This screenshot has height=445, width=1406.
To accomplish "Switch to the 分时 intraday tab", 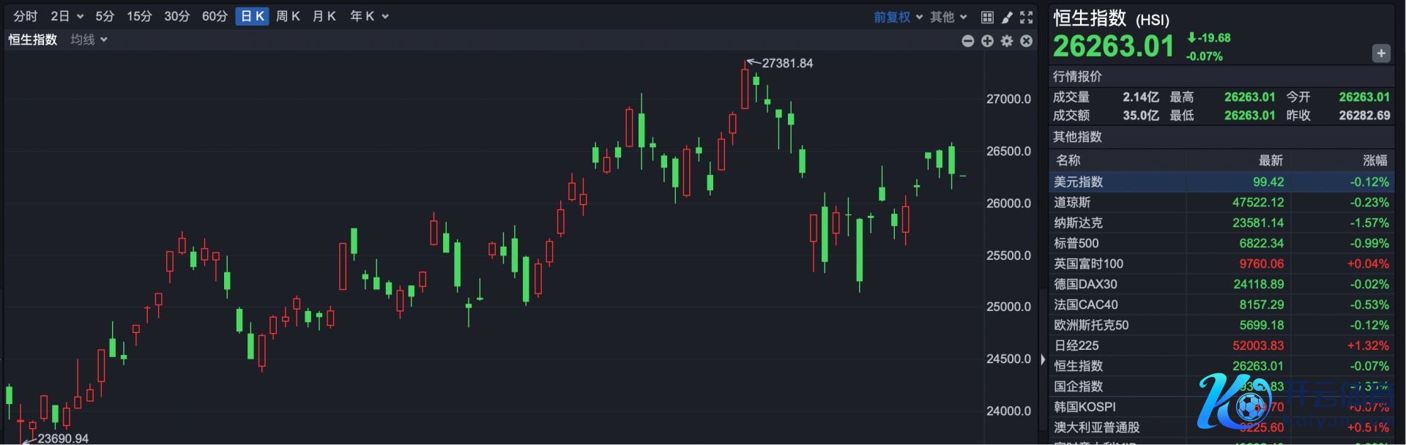I will (25, 16).
